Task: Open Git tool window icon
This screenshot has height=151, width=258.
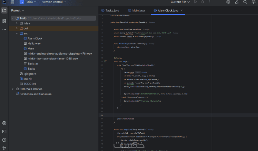Action: click(4, 148)
